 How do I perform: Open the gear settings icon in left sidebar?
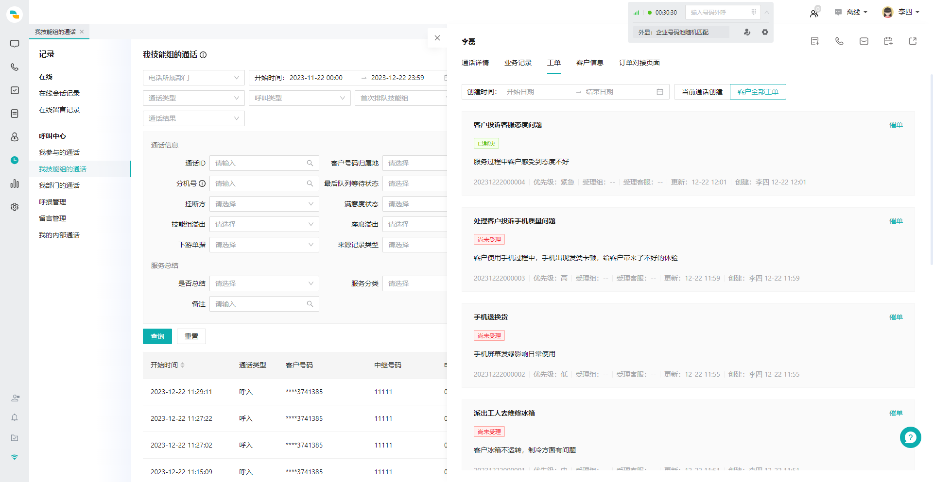pos(15,207)
